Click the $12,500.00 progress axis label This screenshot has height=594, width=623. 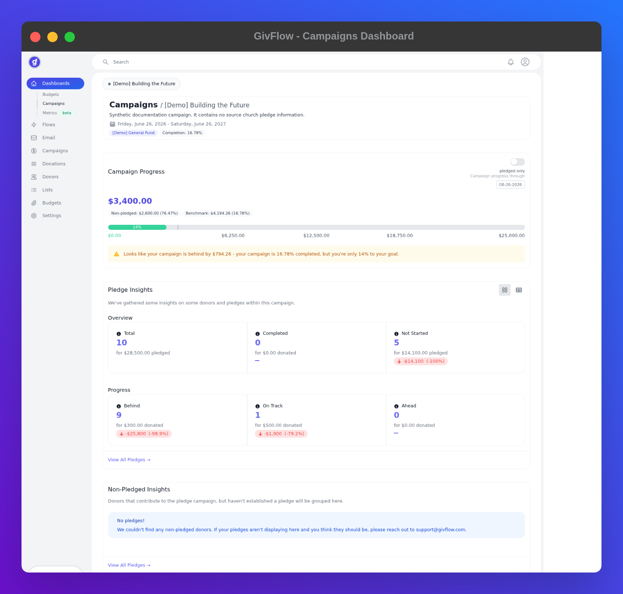(x=316, y=236)
